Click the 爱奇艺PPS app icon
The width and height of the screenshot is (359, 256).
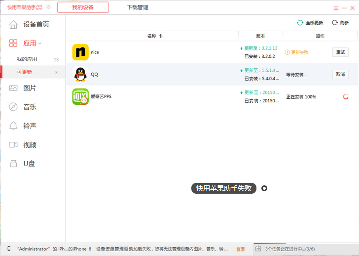pos(80,96)
